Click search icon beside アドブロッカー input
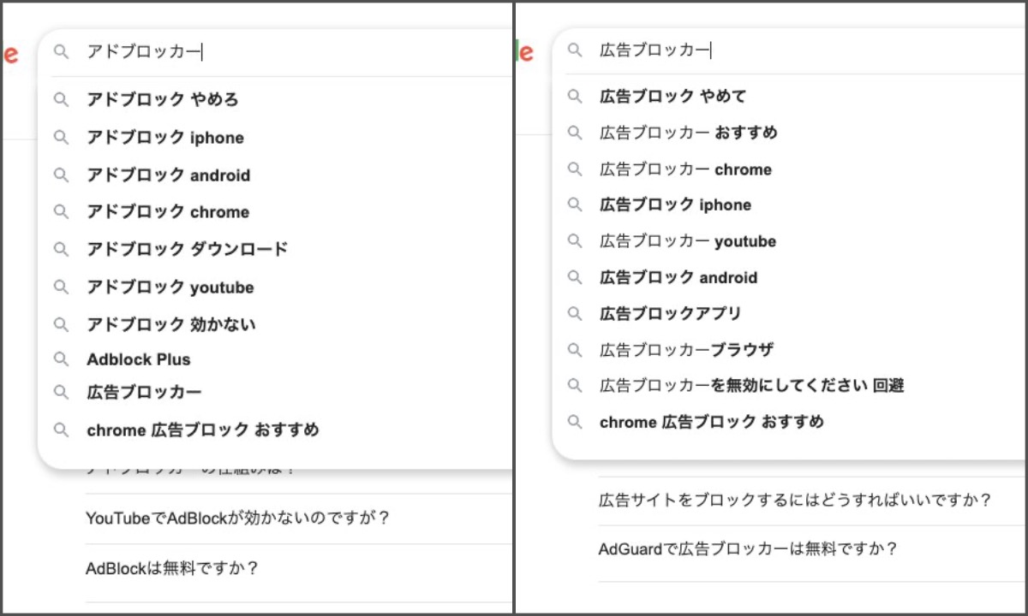This screenshot has width=1028, height=616. (x=61, y=52)
